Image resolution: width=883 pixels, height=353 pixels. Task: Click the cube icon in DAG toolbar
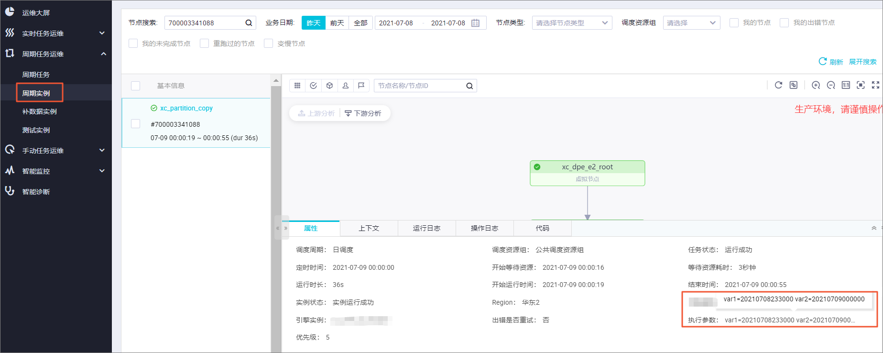click(329, 86)
